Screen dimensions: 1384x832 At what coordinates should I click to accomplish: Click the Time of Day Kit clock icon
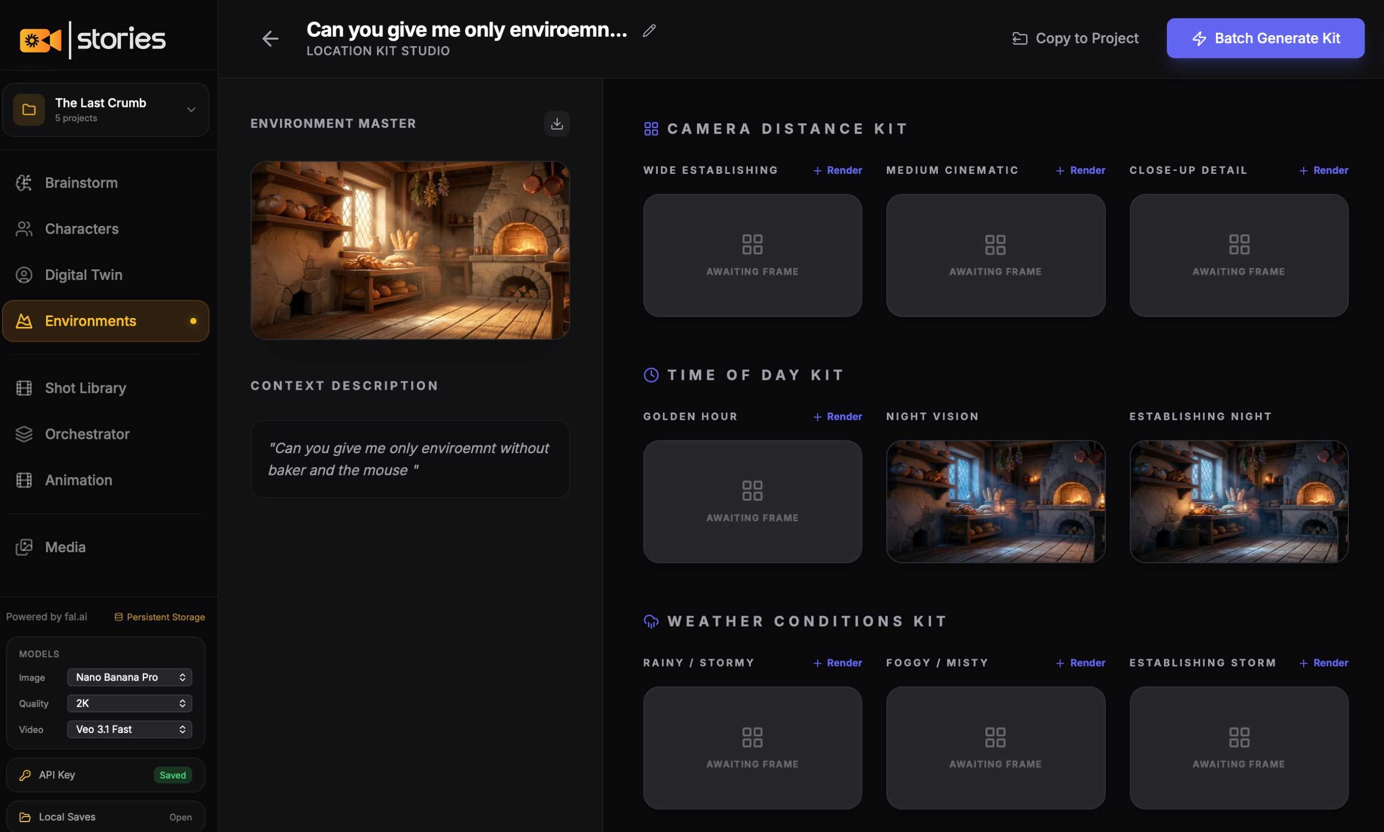651,375
